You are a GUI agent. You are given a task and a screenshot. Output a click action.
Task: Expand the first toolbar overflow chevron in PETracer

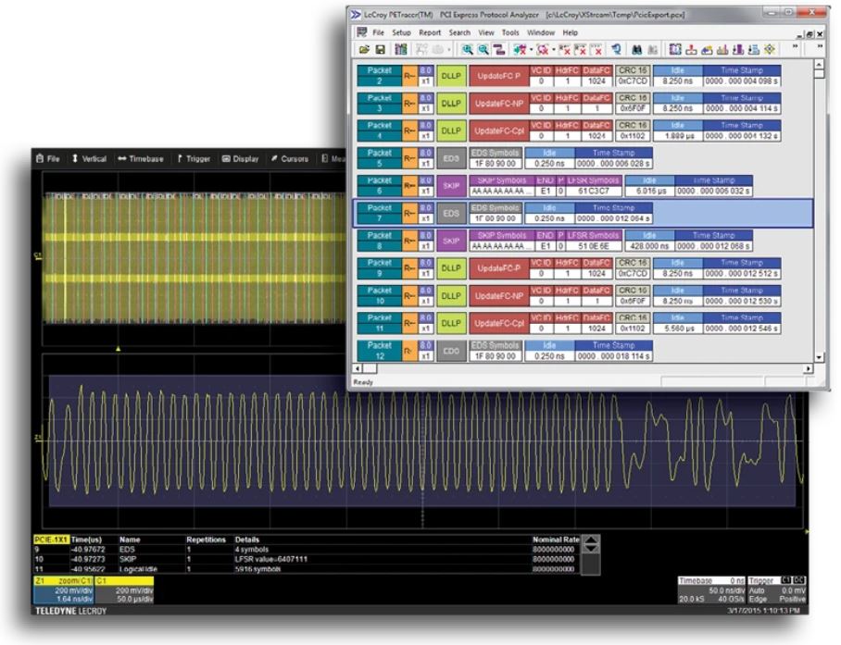click(x=796, y=46)
